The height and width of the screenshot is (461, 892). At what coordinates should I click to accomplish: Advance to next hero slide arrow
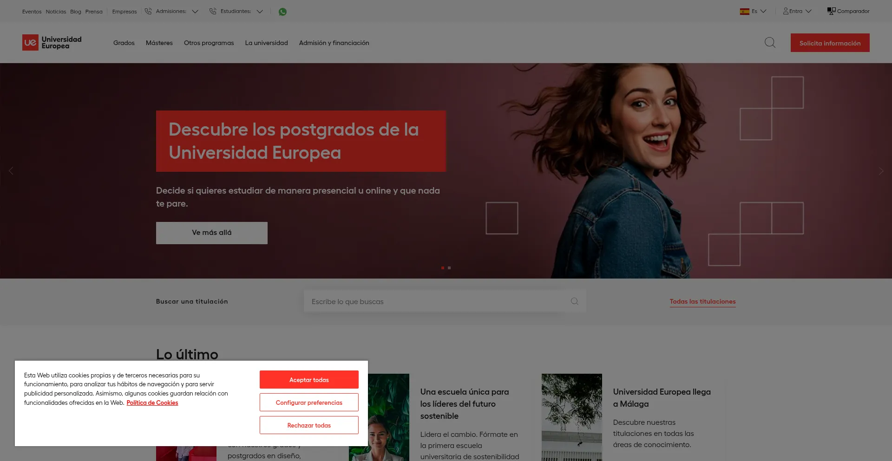881,171
